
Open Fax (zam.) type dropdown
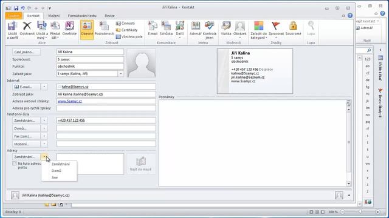click(44, 136)
